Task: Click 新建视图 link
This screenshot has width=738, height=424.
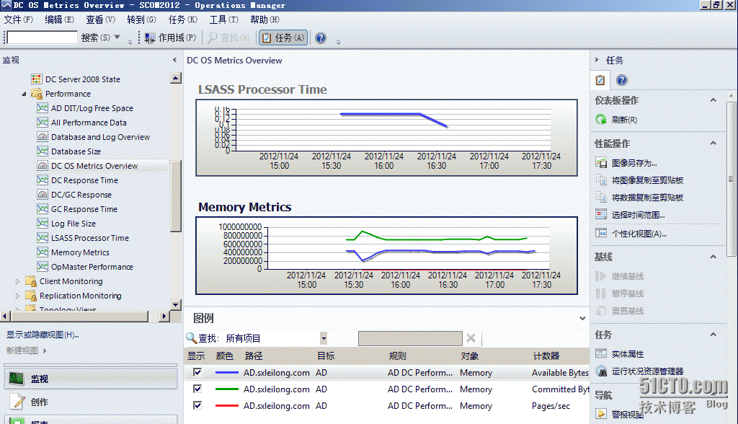Action: tap(22, 350)
